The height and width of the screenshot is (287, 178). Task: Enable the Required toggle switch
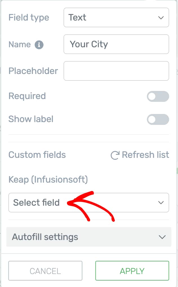coord(158,97)
